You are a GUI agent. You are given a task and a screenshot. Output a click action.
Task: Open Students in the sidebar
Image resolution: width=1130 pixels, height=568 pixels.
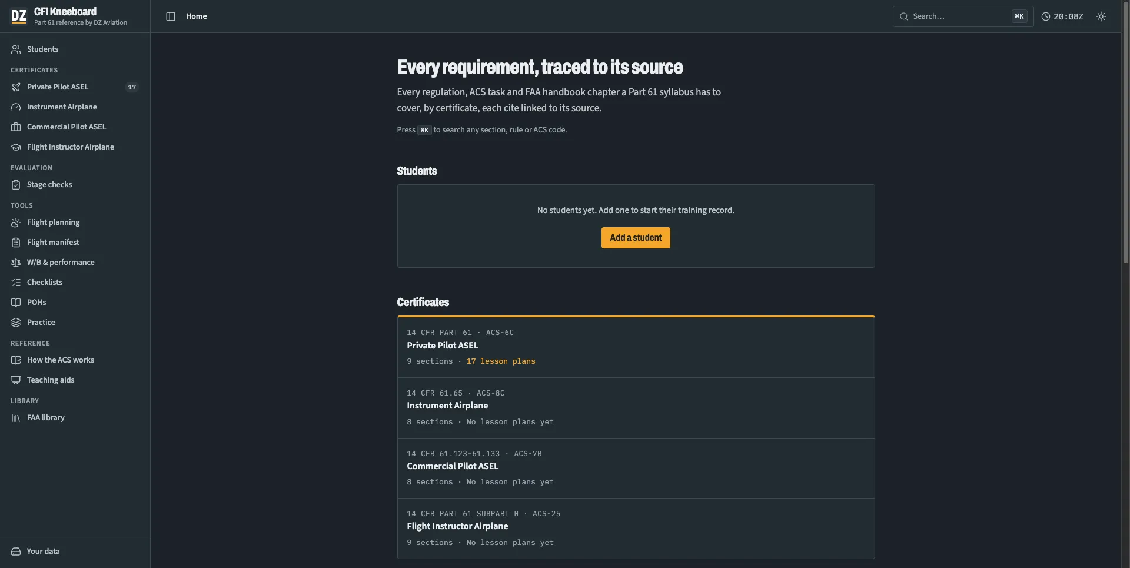click(x=75, y=49)
